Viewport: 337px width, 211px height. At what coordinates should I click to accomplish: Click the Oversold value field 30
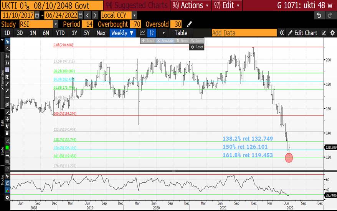pyautogui.click(x=176, y=24)
